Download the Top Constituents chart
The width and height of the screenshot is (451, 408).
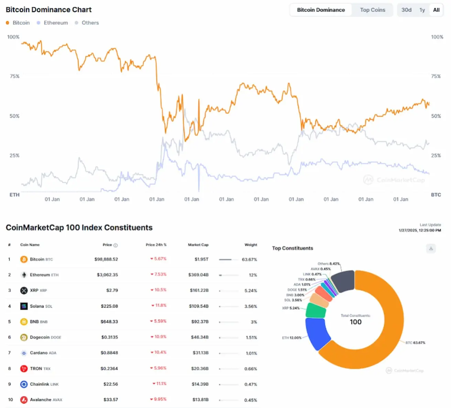tap(431, 248)
